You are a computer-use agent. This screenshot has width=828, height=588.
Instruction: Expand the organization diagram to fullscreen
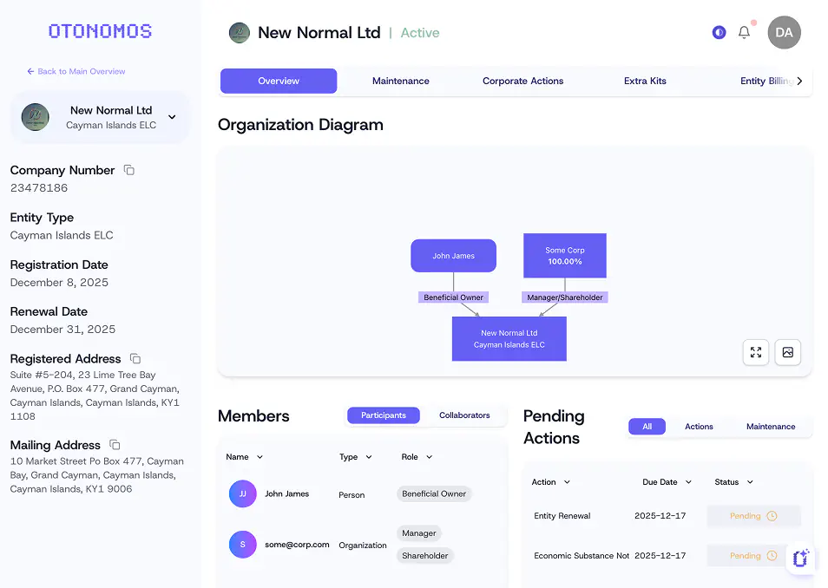point(755,352)
